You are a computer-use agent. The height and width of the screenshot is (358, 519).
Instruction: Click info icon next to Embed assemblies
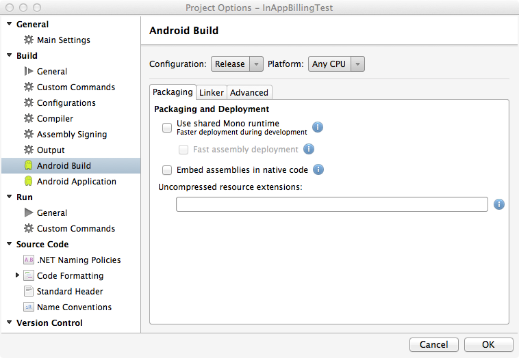coord(318,169)
